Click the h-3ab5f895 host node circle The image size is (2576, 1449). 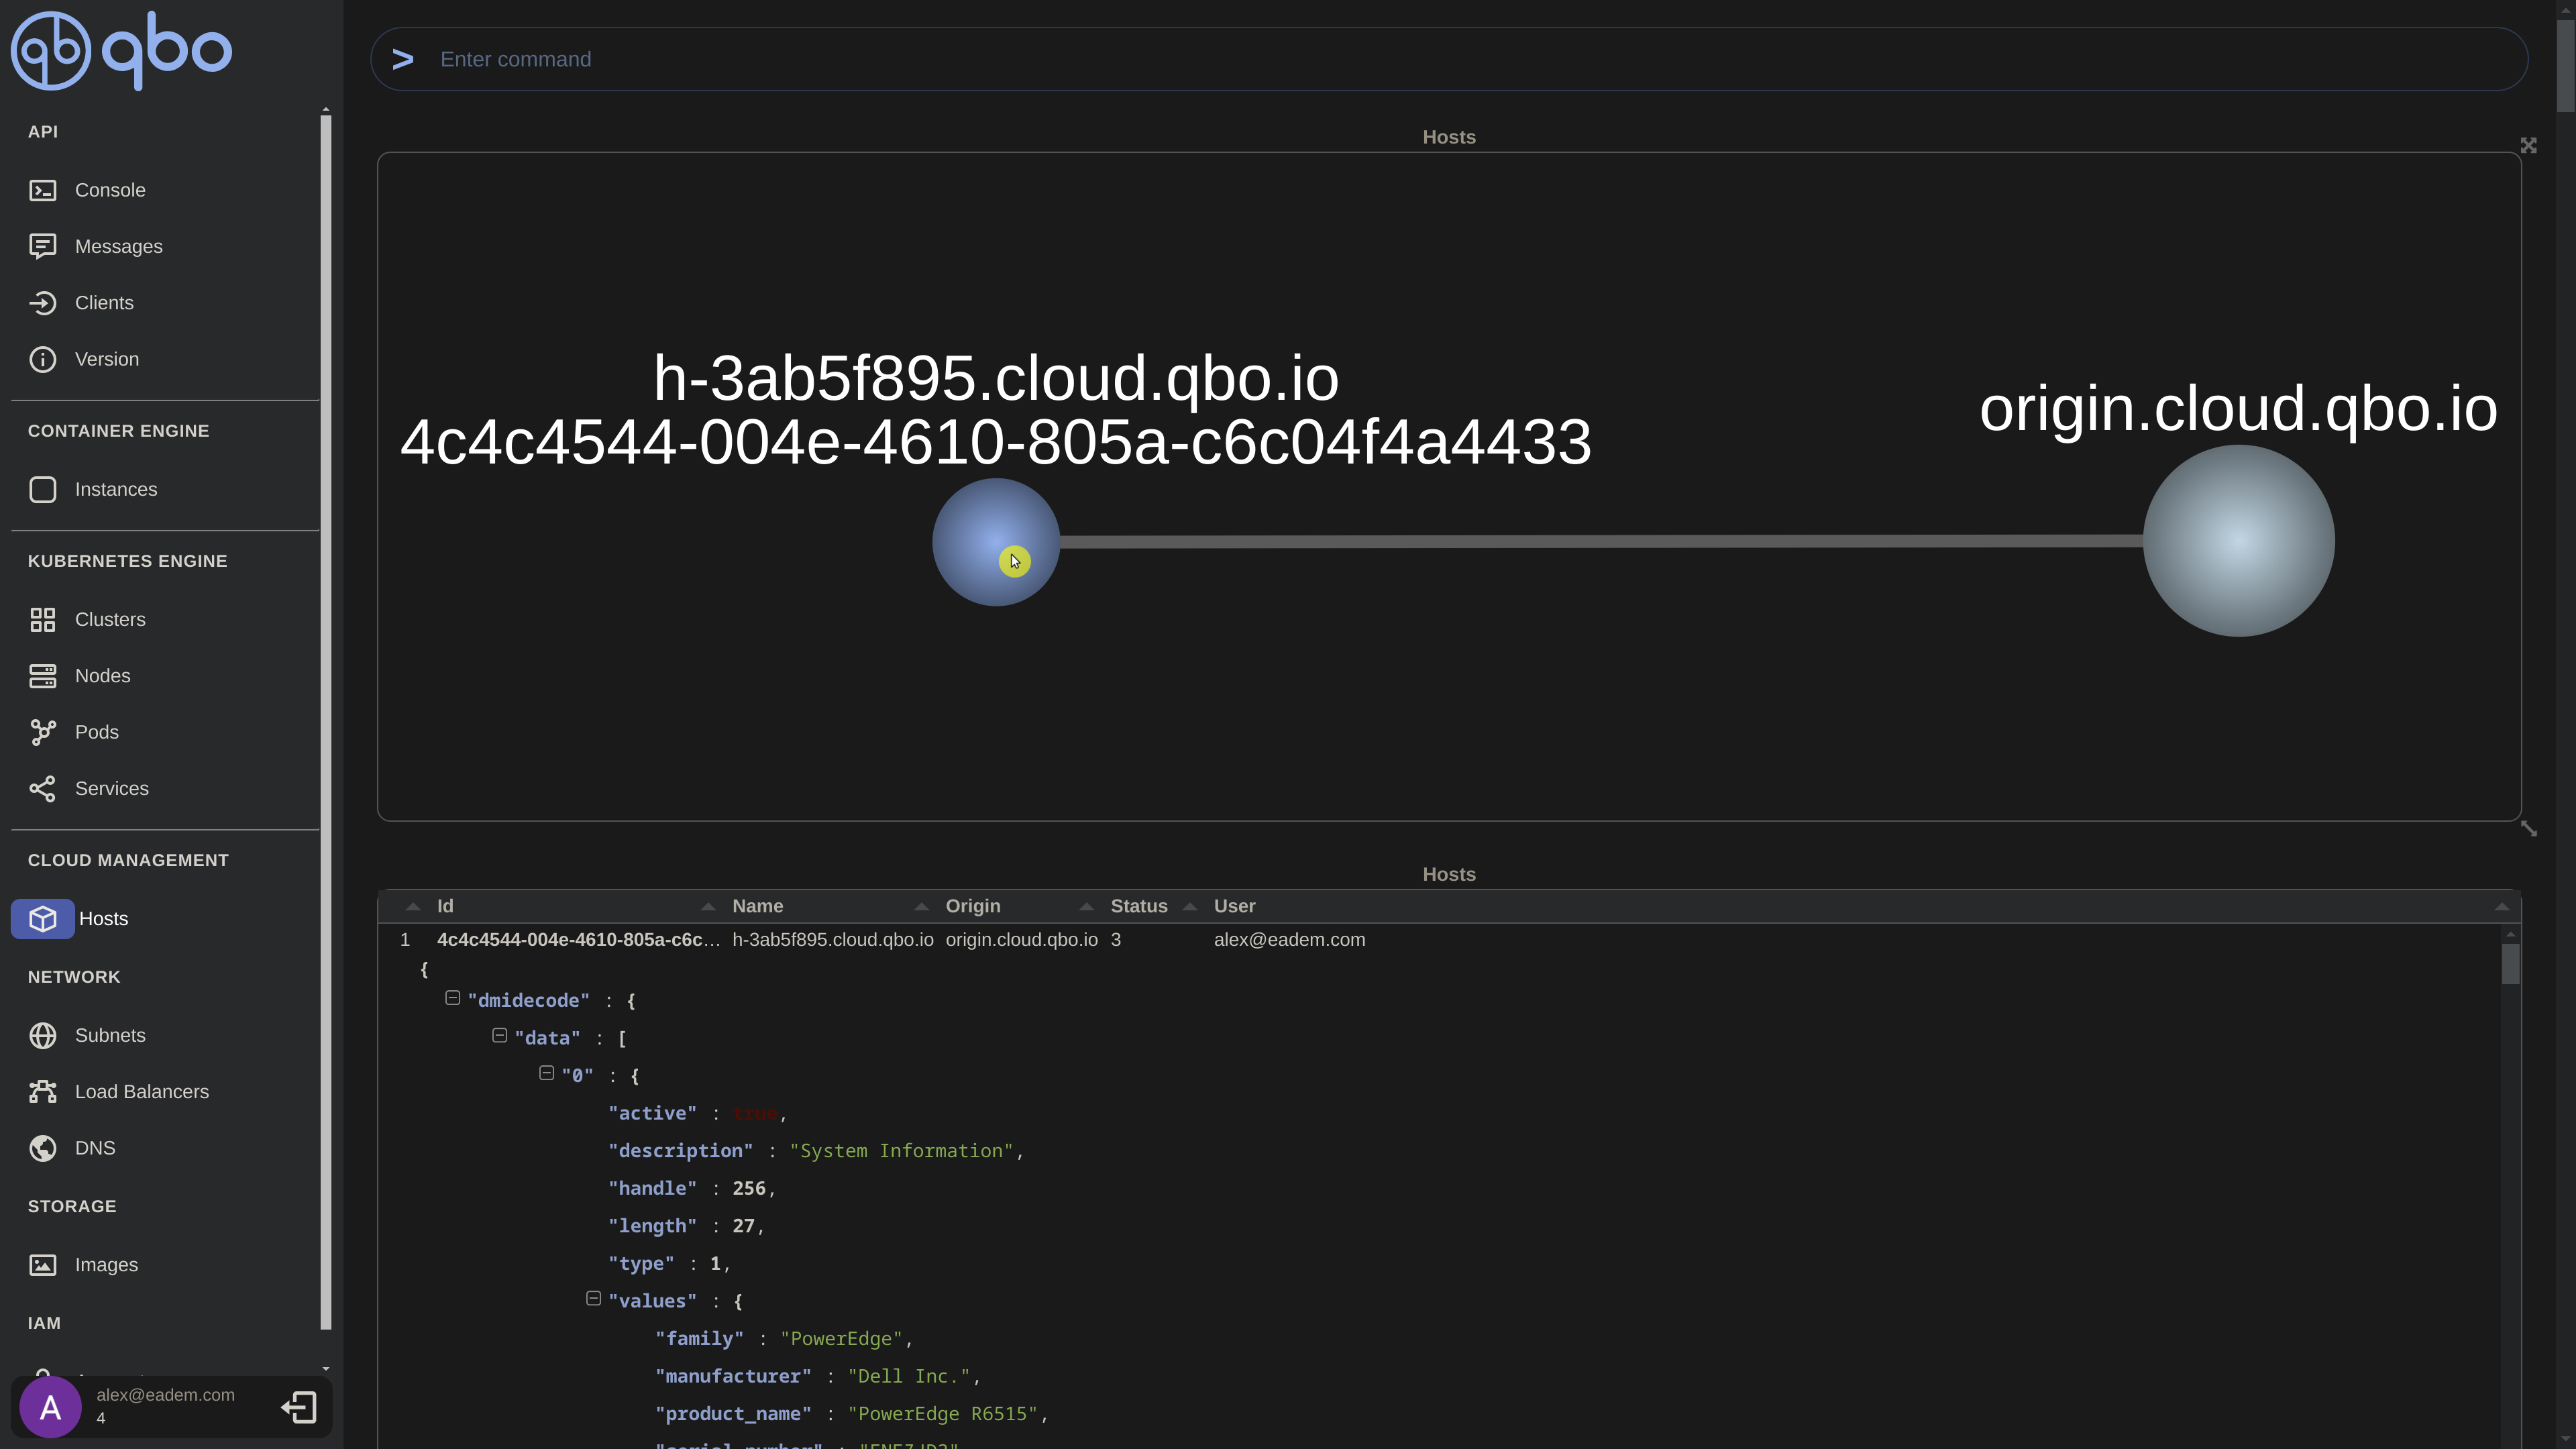coord(995,541)
